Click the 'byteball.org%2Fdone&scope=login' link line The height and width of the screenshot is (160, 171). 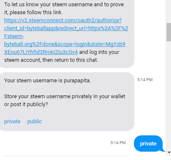[65, 44]
